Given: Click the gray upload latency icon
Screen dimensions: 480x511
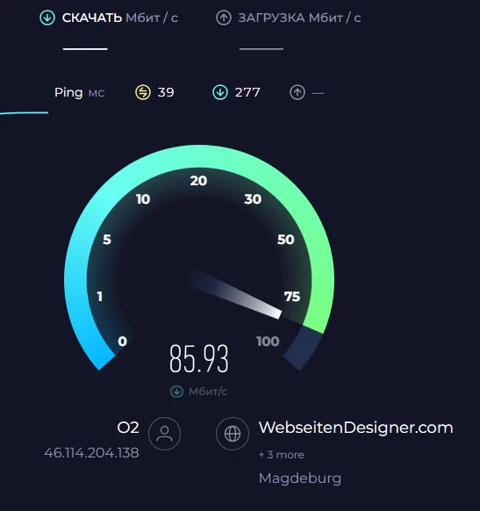Looking at the screenshot, I should (x=297, y=92).
